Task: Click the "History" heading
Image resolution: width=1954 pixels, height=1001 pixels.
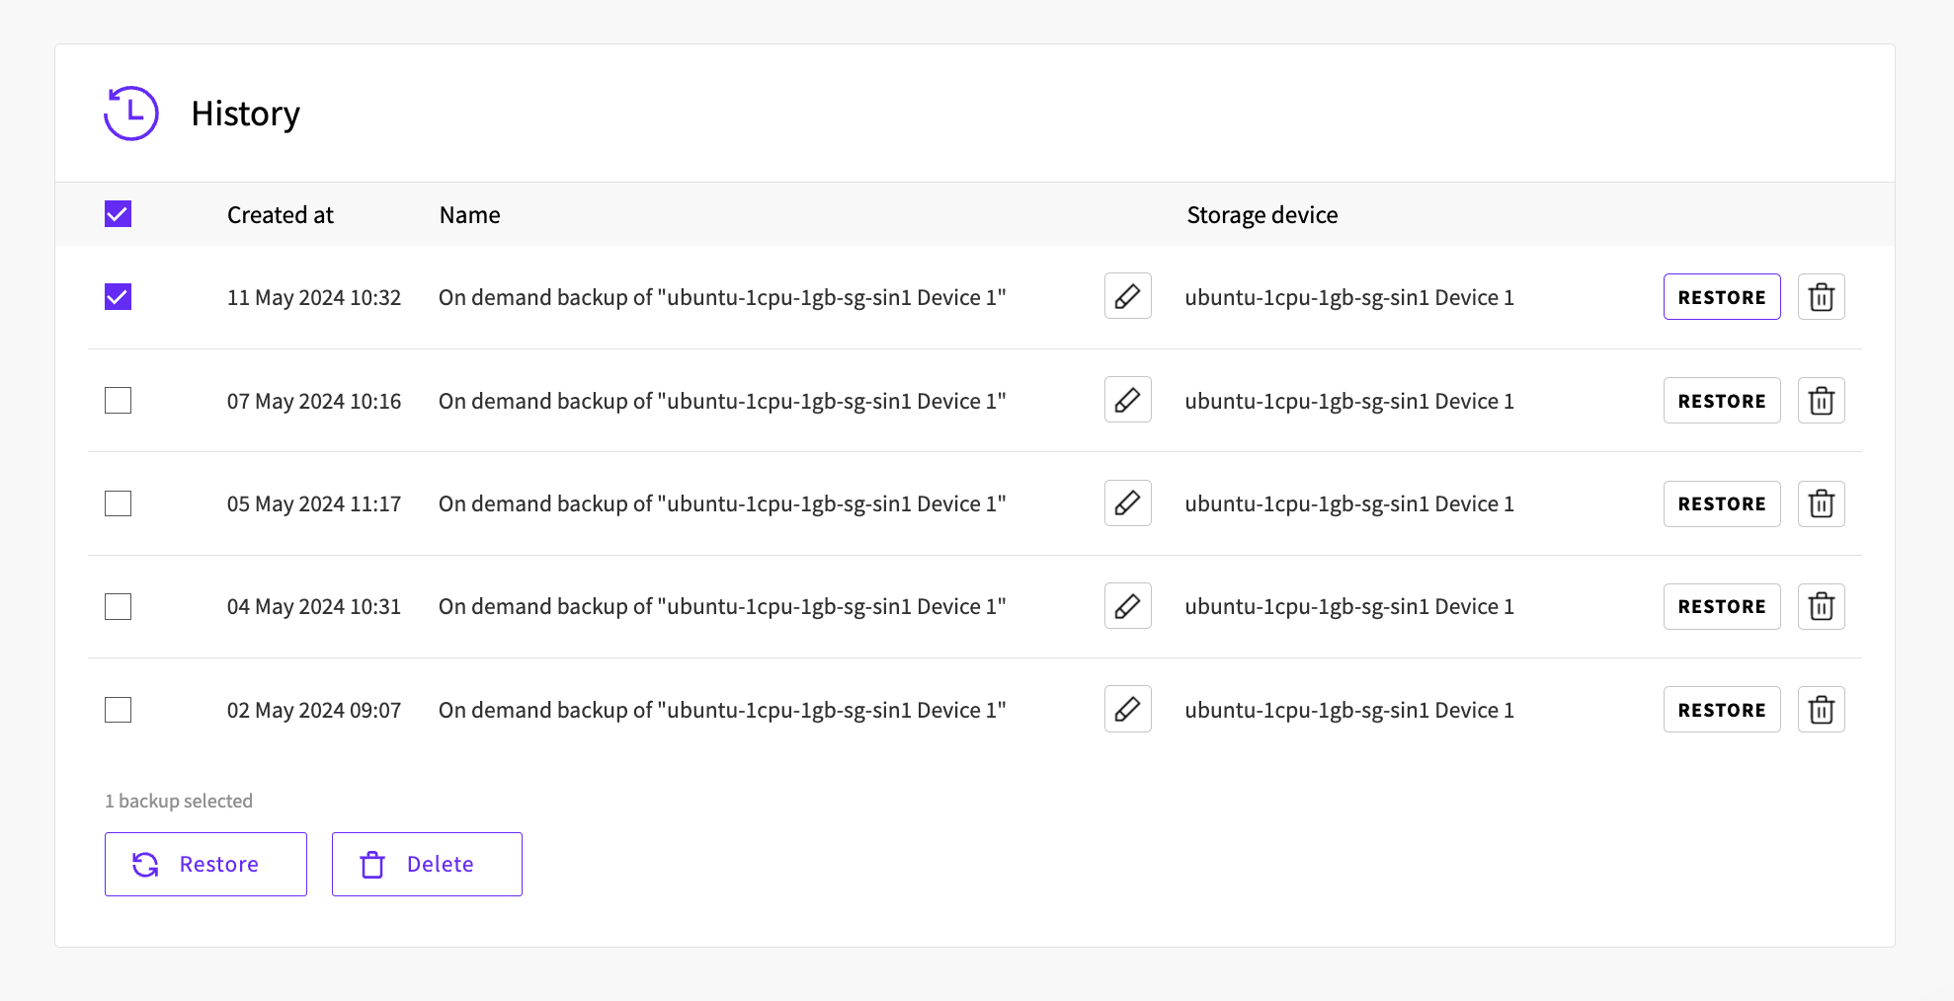Action: pyautogui.click(x=245, y=115)
